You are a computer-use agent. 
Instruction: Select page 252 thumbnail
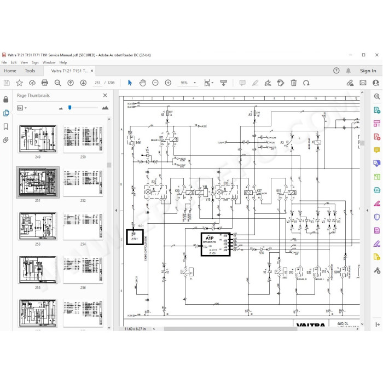[83, 182]
